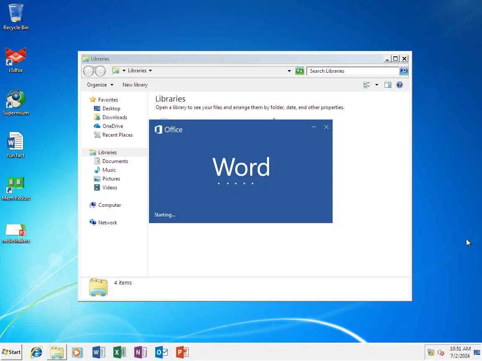Open the Supermium browser shortcut
Screen dimensions: 482x361
point(15,102)
